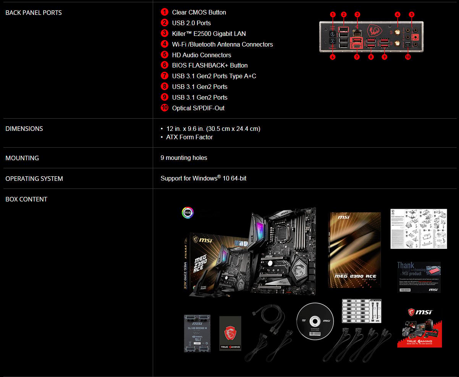Image resolution: width=459 pixels, height=377 pixels.
Task: Click the 'BACK PANEL PORTS' row heading
Action: point(34,13)
